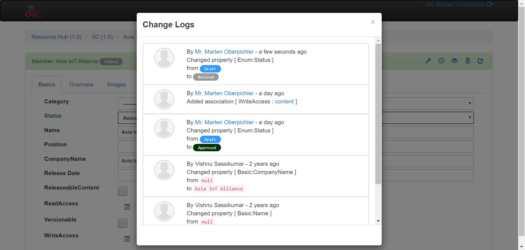525x250 pixels.
Task: Click Retired badge beside member title
Action: 111,62
